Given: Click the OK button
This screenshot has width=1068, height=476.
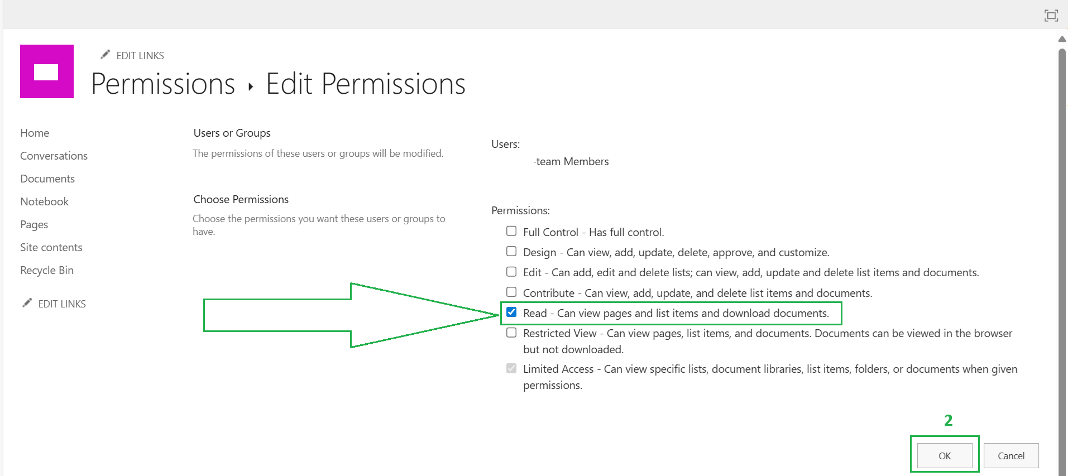Looking at the screenshot, I should pyautogui.click(x=945, y=455).
